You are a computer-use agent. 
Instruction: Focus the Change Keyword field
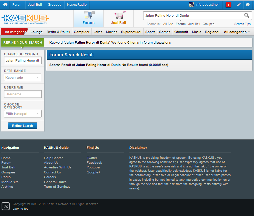(x=23, y=60)
